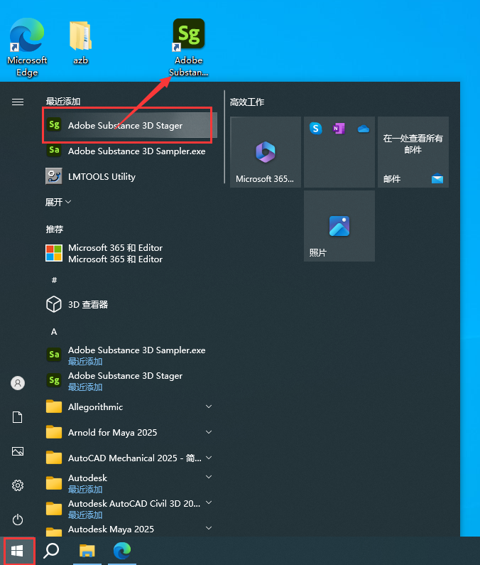This screenshot has width=480, height=565.
Task: Open the azb folder on desktop
Action: 81,43
